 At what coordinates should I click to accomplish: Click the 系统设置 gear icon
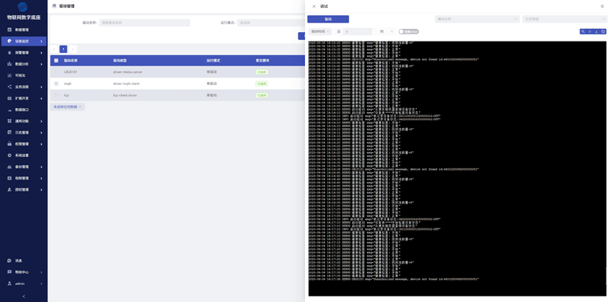pyautogui.click(x=10, y=155)
